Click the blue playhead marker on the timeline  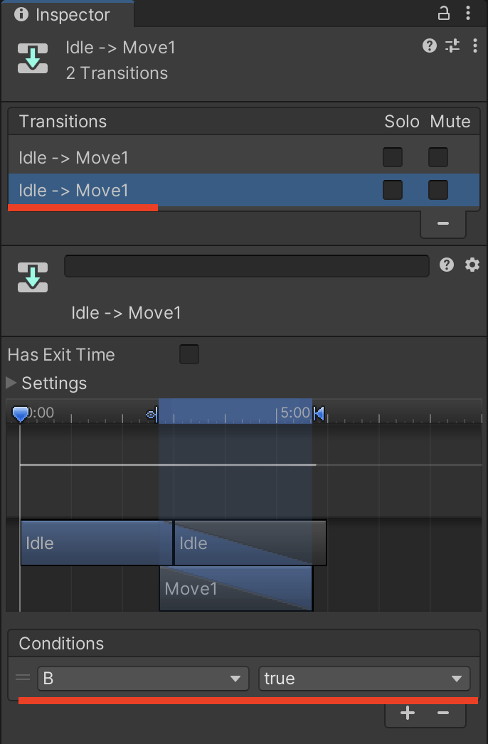pyautogui.click(x=21, y=412)
